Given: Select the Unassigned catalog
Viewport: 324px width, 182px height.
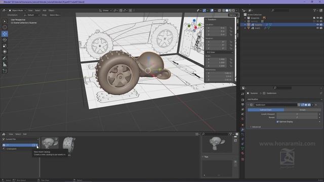Looking at the screenshot, I should [x=11, y=149].
